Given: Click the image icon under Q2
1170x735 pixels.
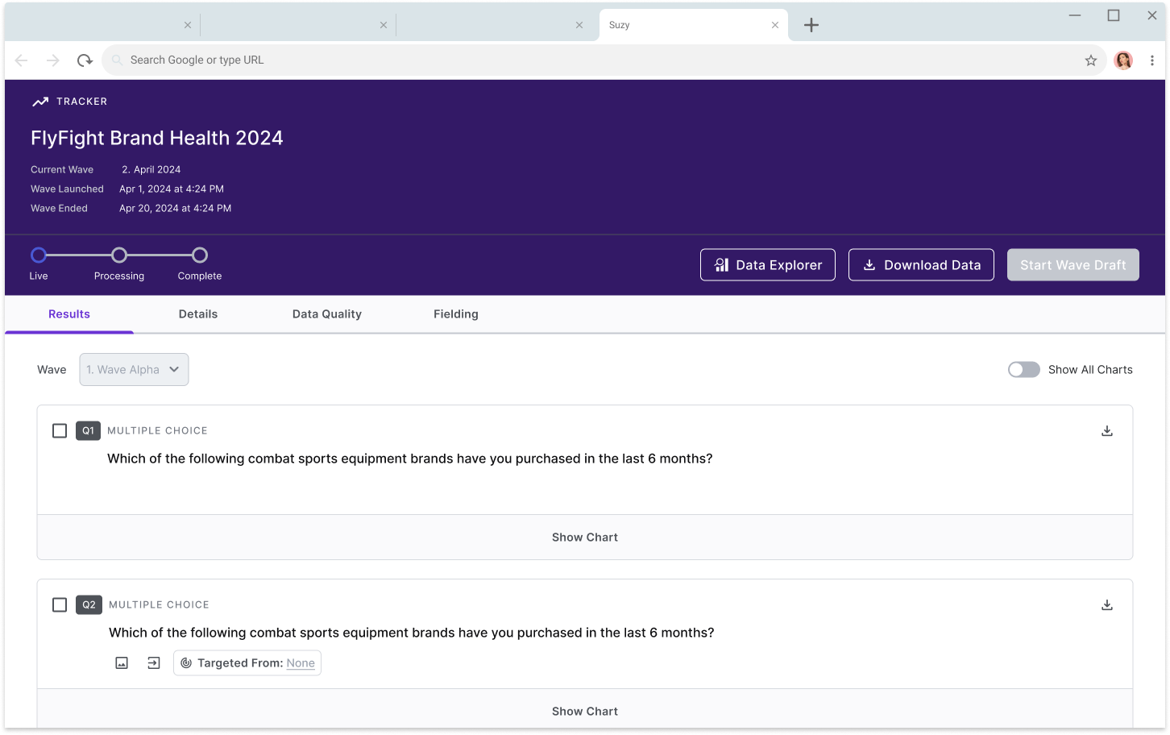Looking at the screenshot, I should point(122,663).
